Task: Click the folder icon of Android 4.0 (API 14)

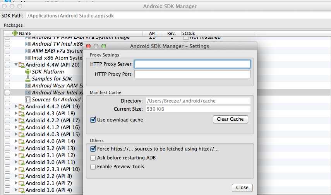Action: [22, 142]
